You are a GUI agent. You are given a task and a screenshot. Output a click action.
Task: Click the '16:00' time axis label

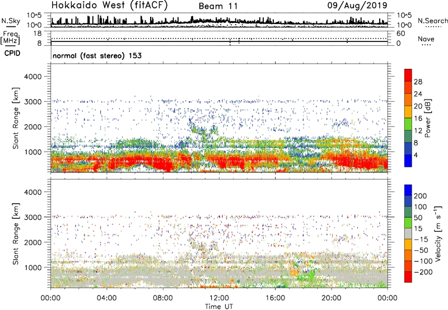point(275,298)
